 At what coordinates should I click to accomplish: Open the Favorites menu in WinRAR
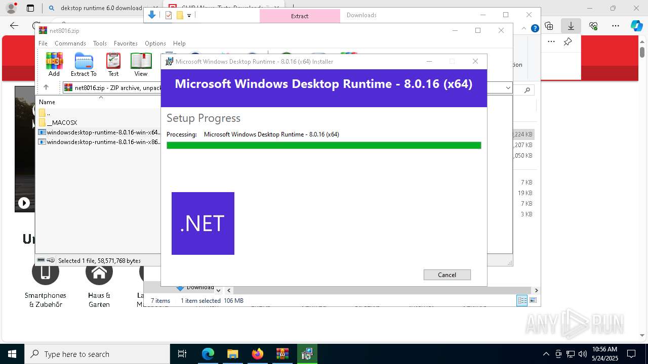[126, 43]
